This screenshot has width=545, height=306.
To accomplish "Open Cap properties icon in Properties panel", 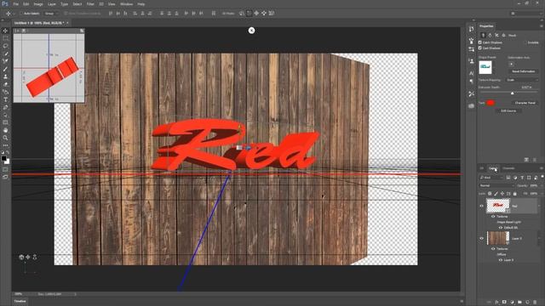I will coord(496,36).
